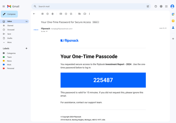Click the search magnifier icon
Screen dimensions: 176x123
[x=35, y=6]
